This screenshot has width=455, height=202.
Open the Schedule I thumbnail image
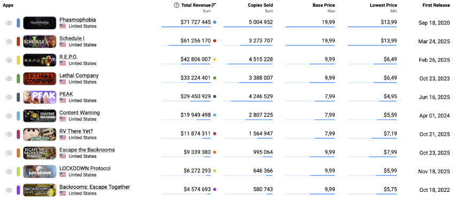[40, 42]
